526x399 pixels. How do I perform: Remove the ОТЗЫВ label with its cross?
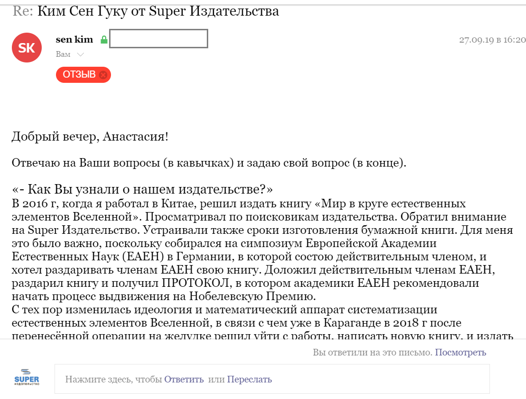click(x=103, y=75)
